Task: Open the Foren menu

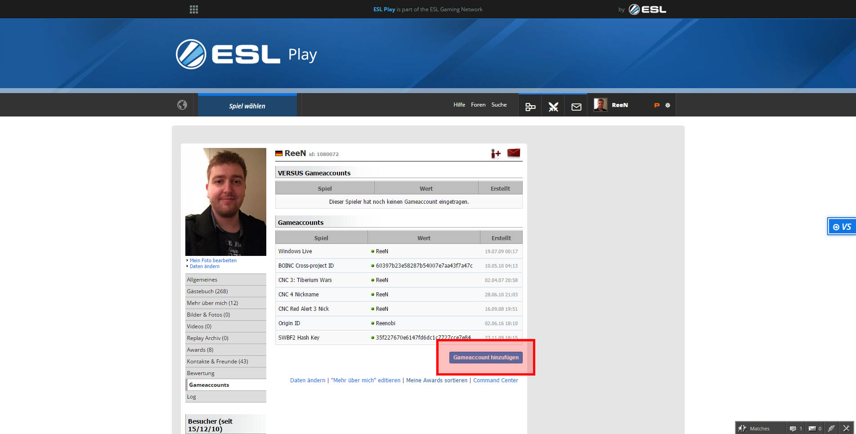Action: [x=478, y=105]
